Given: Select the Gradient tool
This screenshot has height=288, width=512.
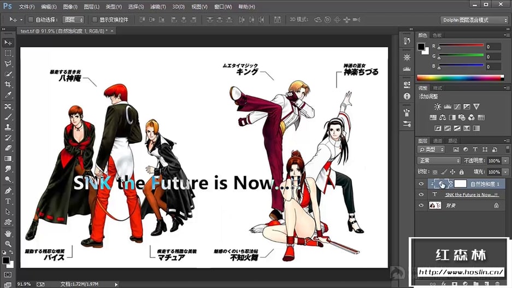Looking at the screenshot, I should (x=8, y=158).
